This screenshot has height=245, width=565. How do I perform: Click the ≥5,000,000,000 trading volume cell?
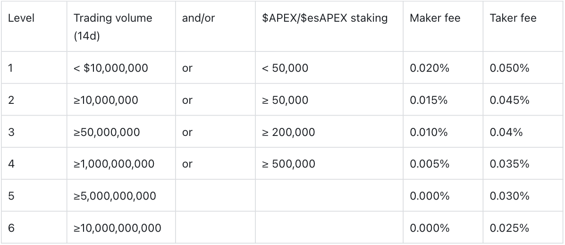click(115, 196)
